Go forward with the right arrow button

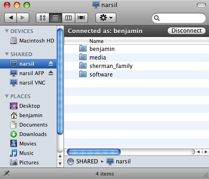[23, 18]
